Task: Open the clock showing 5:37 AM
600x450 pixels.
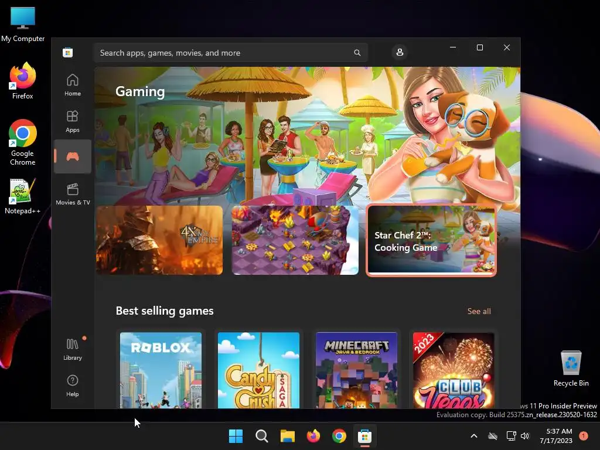Action: (556, 436)
